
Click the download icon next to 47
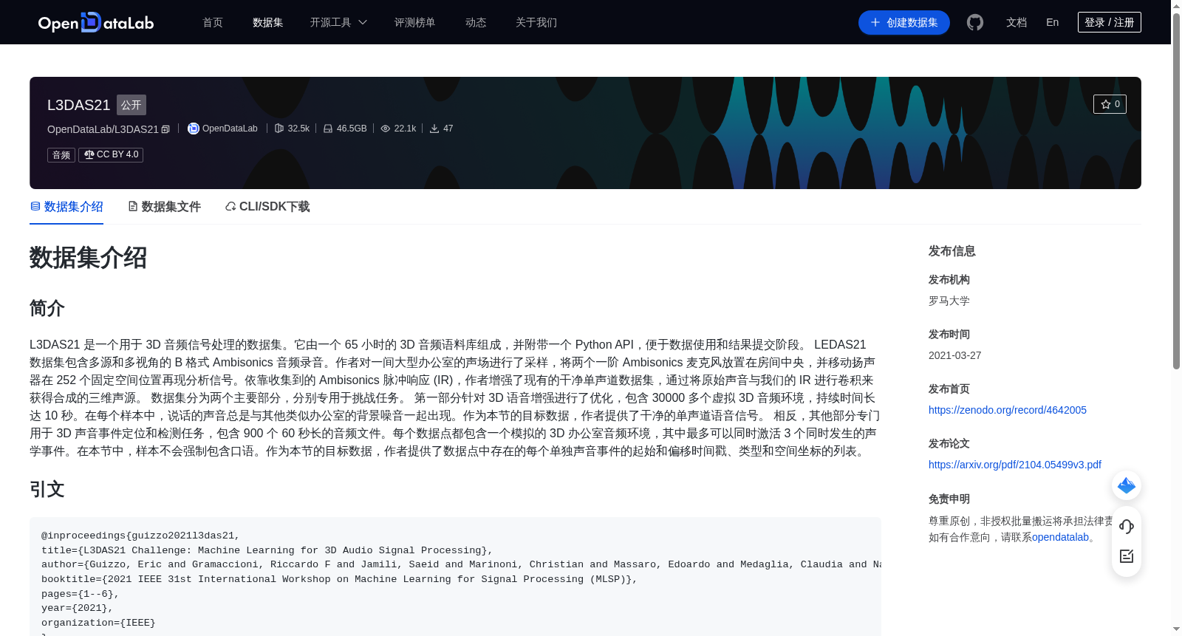pos(434,129)
